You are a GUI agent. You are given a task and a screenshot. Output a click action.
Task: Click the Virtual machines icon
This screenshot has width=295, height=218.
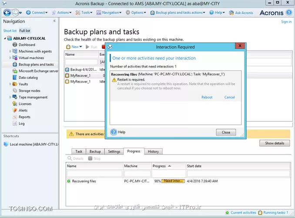[15, 58]
